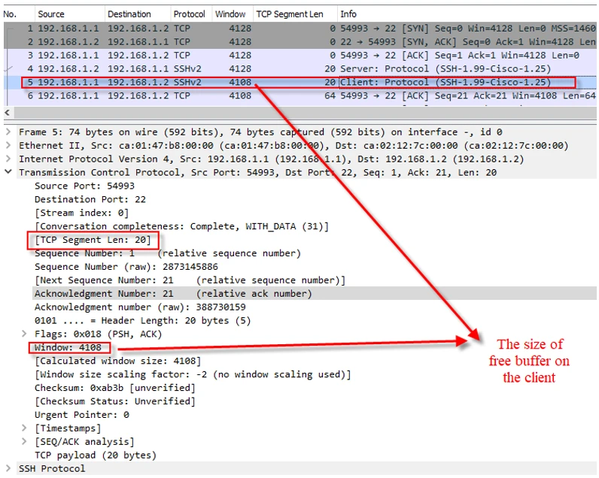
Task: Select packet 4 with Server: Protocol info
Action: (x=226, y=68)
